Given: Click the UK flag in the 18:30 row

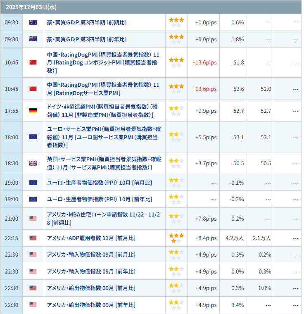Looking at the screenshot, I should click(x=33, y=163).
